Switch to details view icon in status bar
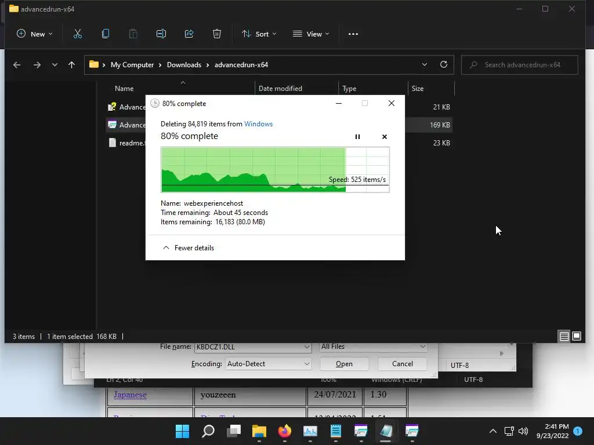The height and width of the screenshot is (445, 594). 564,336
